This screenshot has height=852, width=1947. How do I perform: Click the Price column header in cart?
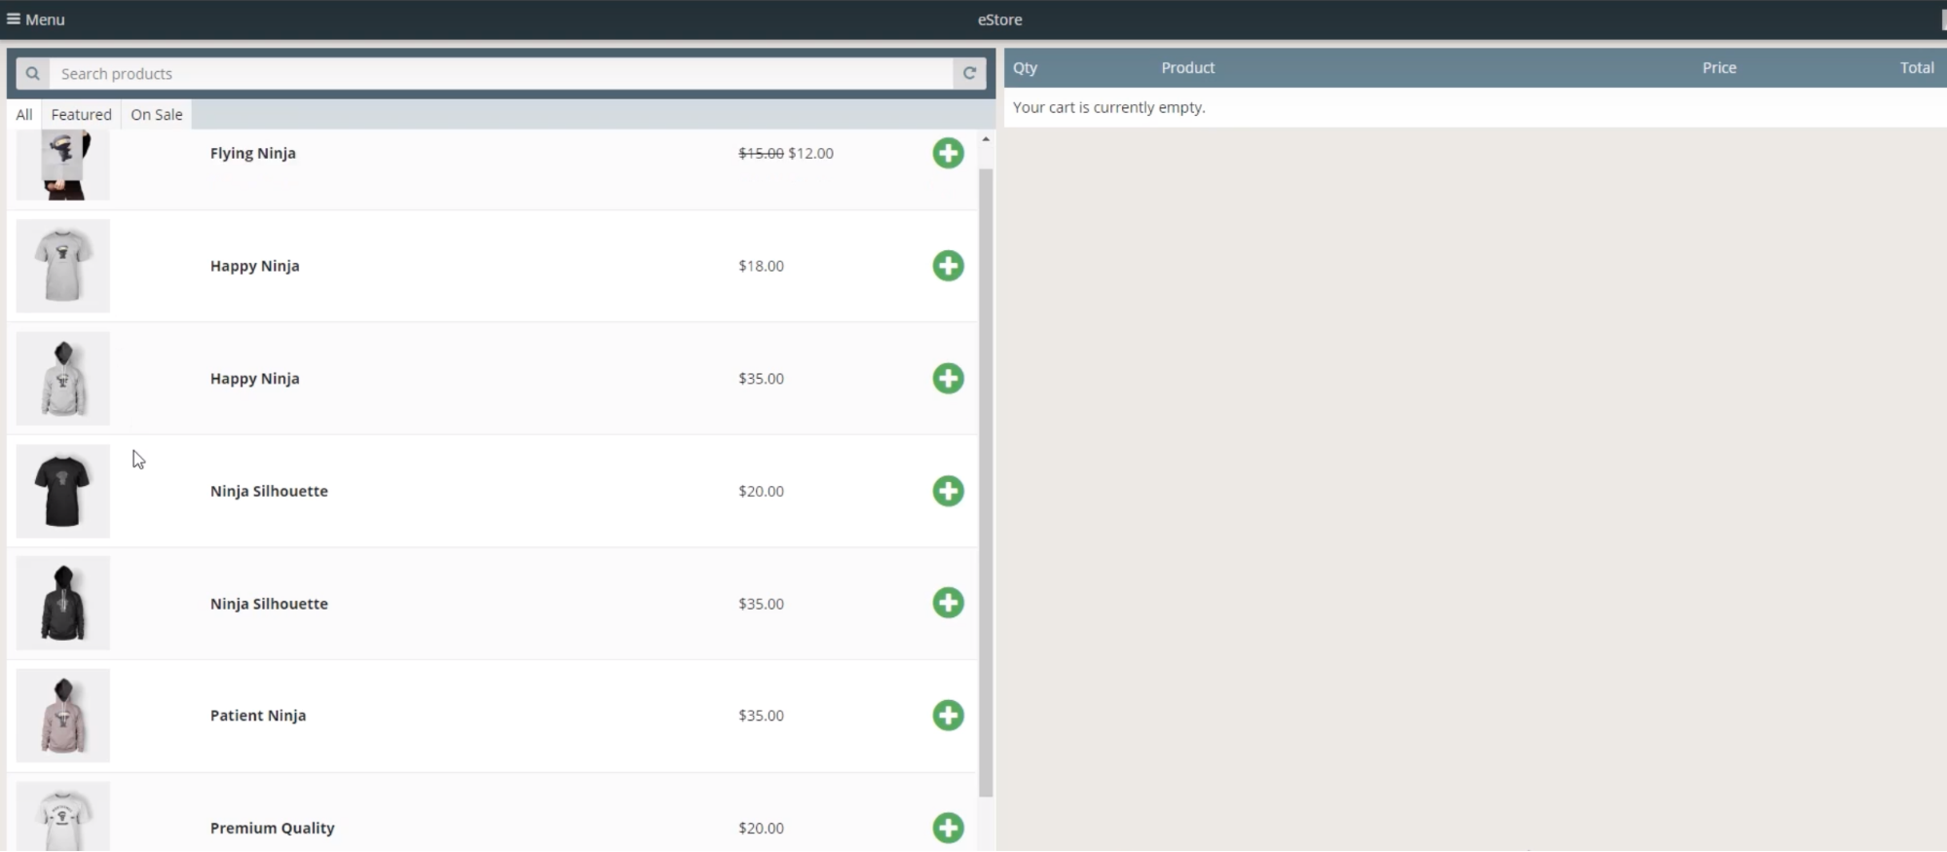click(x=1719, y=68)
